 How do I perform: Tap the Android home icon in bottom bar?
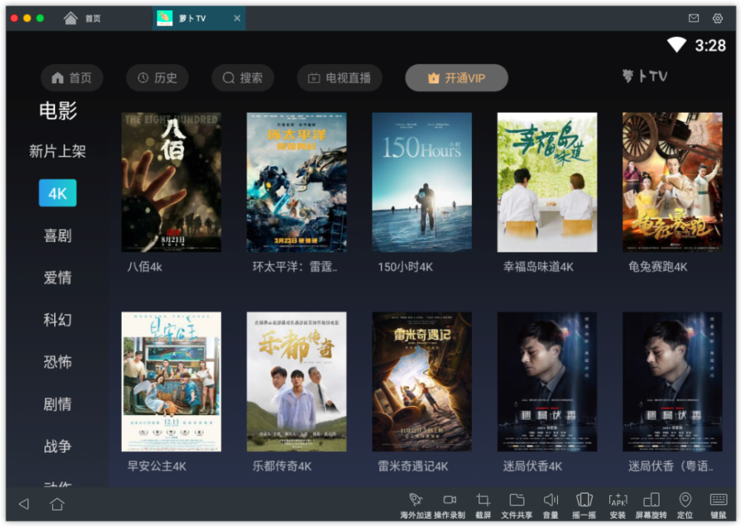(57, 504)
